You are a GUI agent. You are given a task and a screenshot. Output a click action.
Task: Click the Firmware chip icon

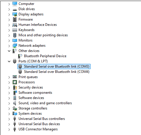pos(15,19)
